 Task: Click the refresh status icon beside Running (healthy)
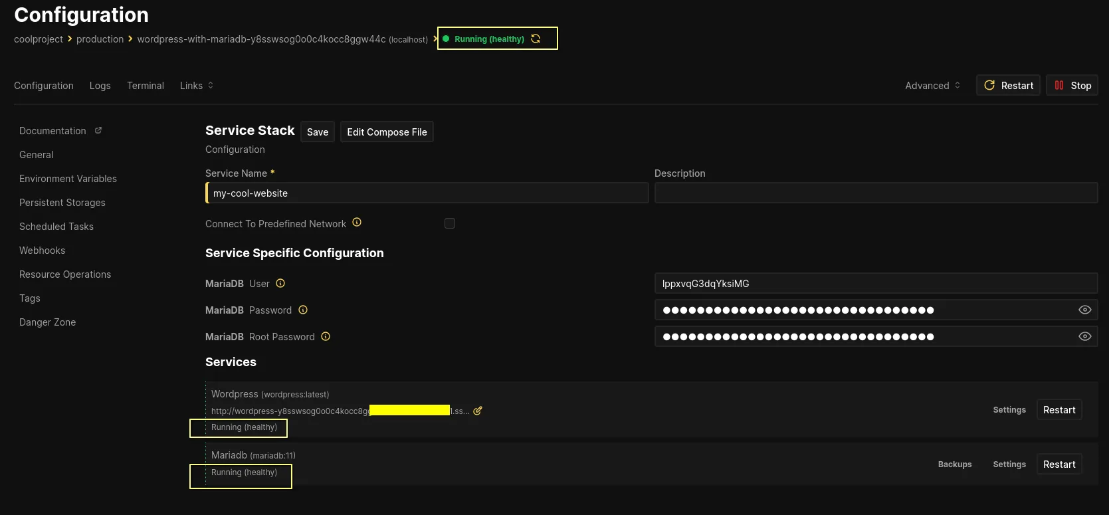point(536,39)
